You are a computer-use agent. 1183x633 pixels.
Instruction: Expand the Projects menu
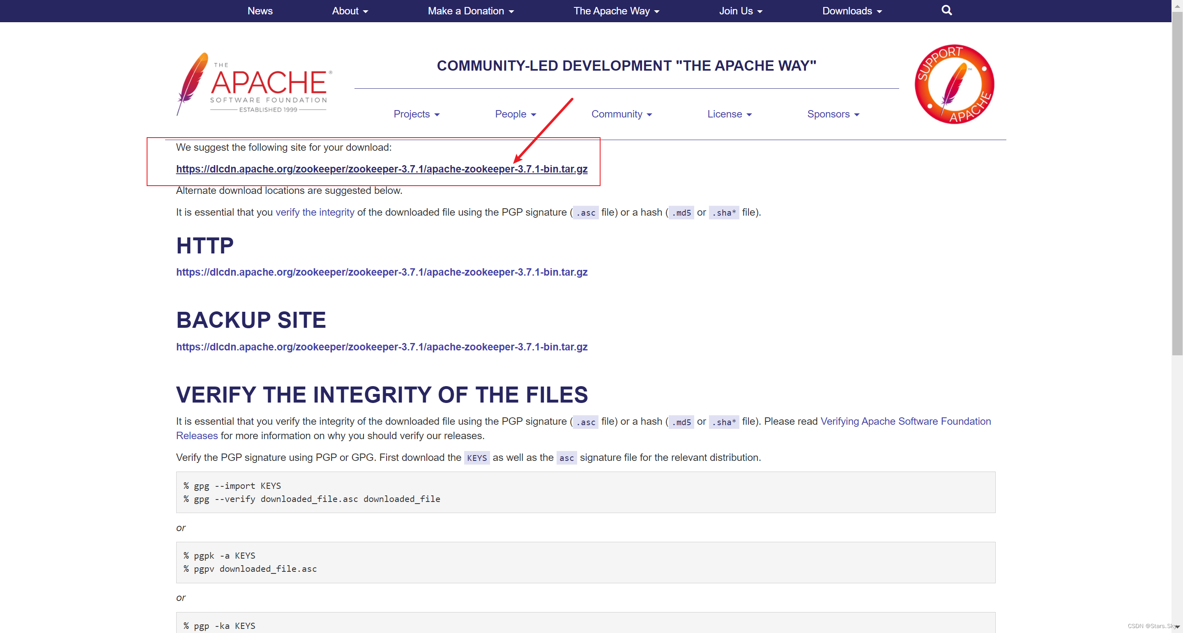tap(417, 114)
